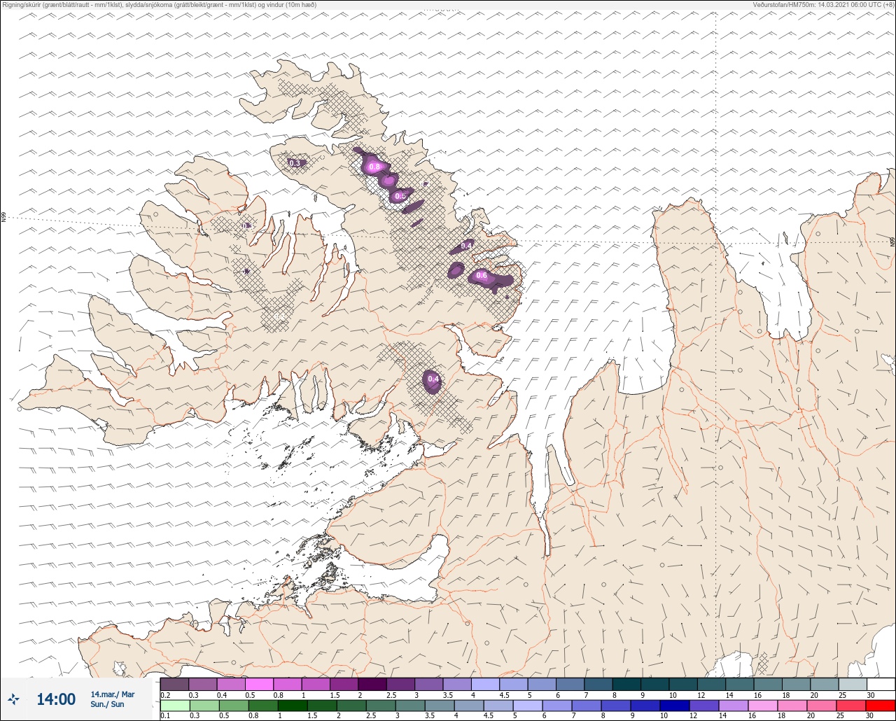This screenshot has height=721, width=896.
Task: Select bright pink 0.5 swatch in upper legend
Action: (x=259, y=684)
